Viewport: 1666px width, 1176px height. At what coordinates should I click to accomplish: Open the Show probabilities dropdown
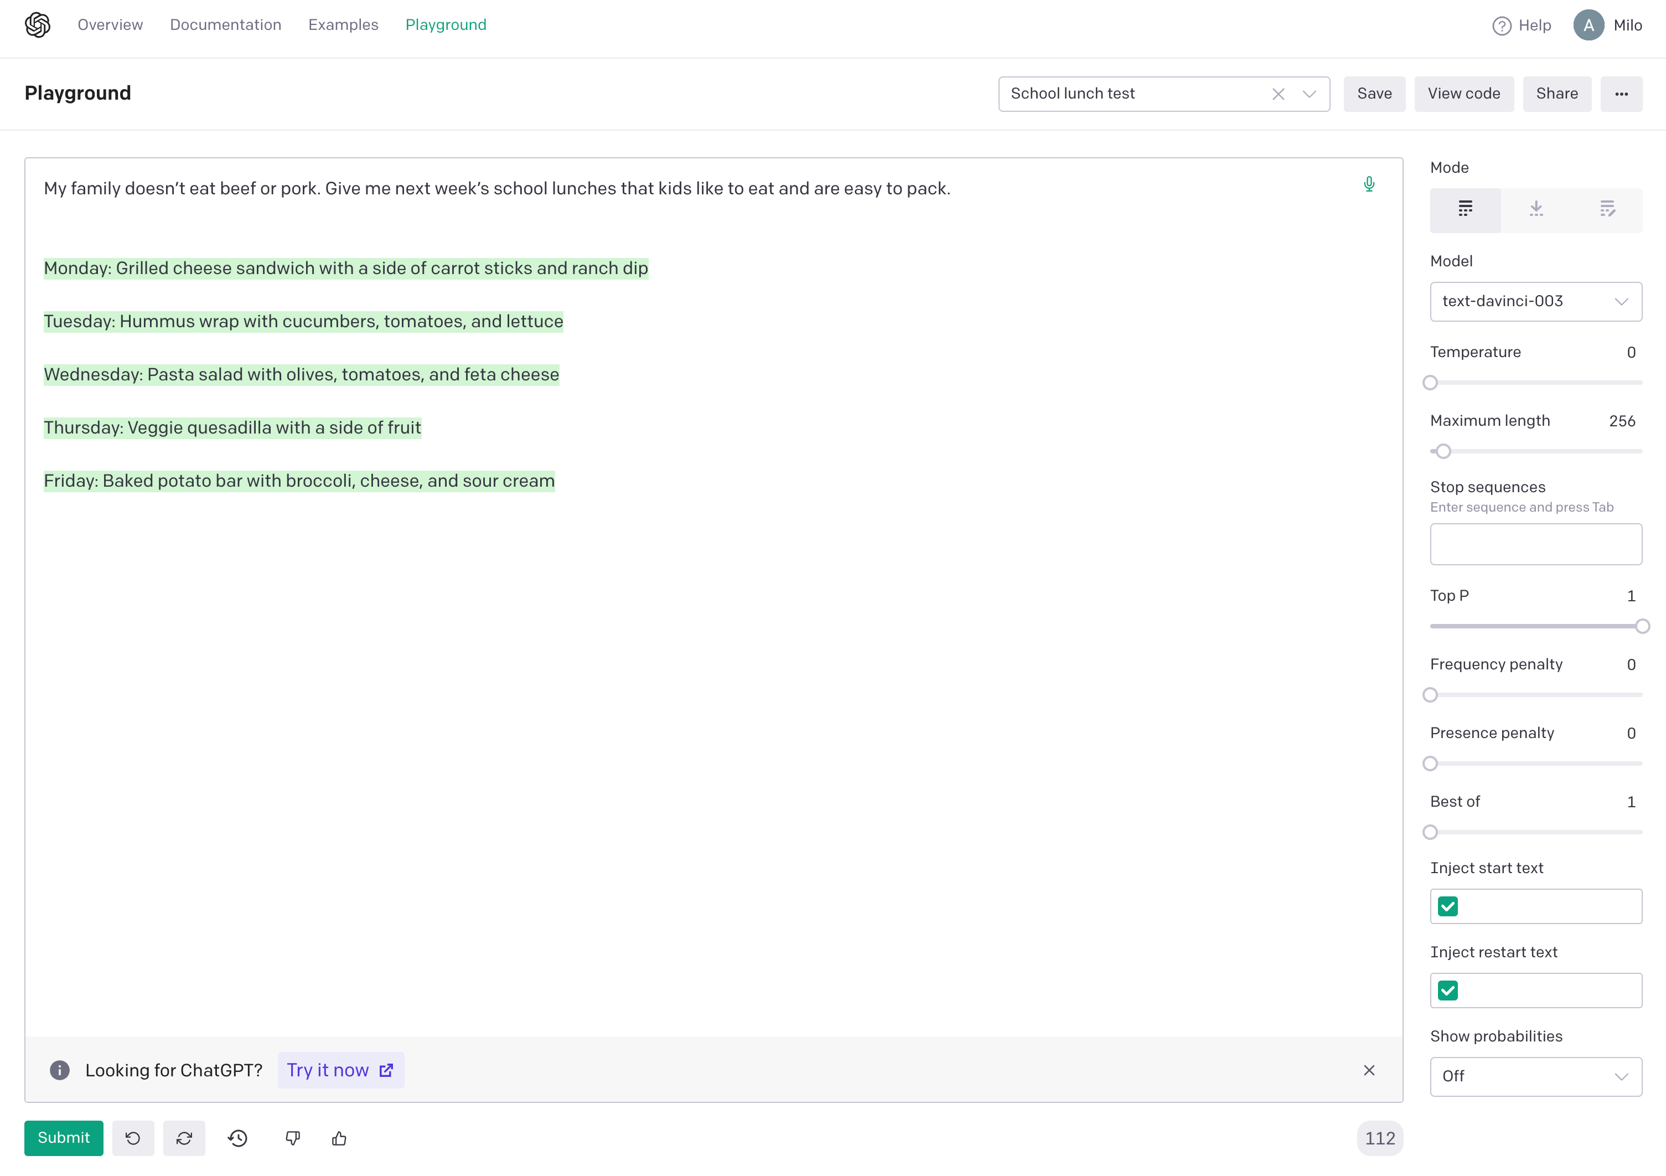point(1535,1076)
